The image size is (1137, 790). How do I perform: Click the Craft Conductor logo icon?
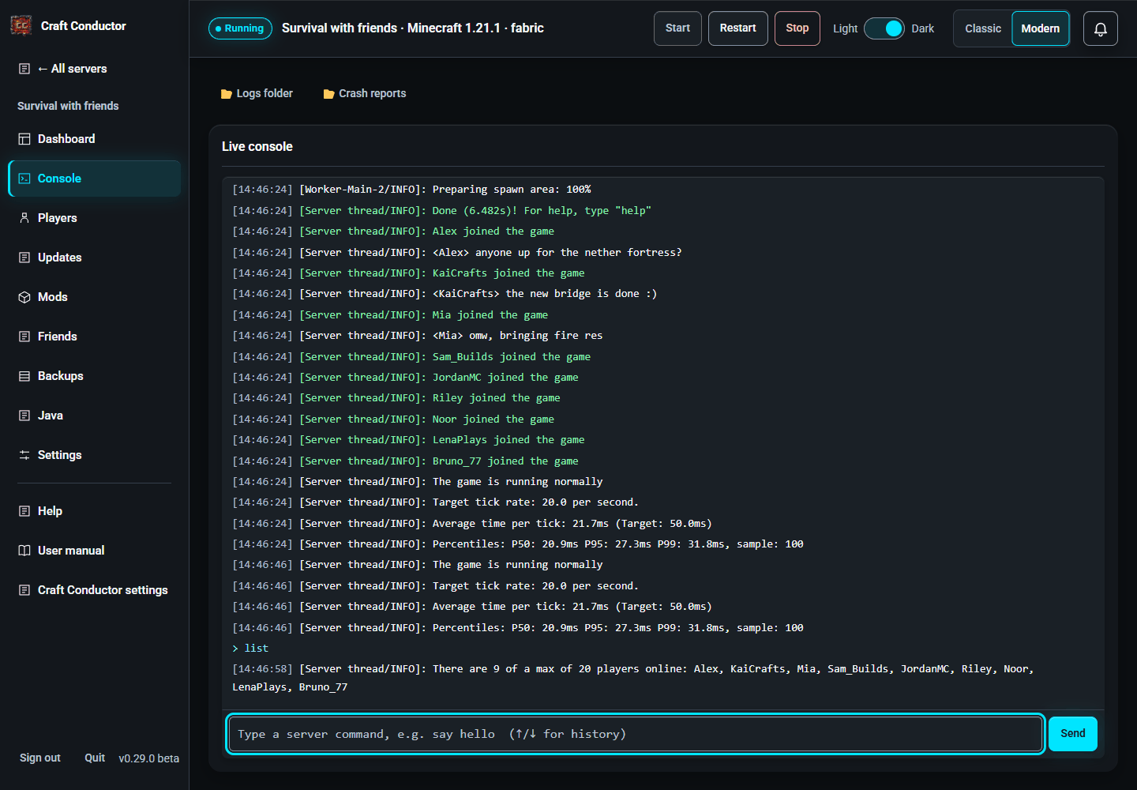point(21,26)
